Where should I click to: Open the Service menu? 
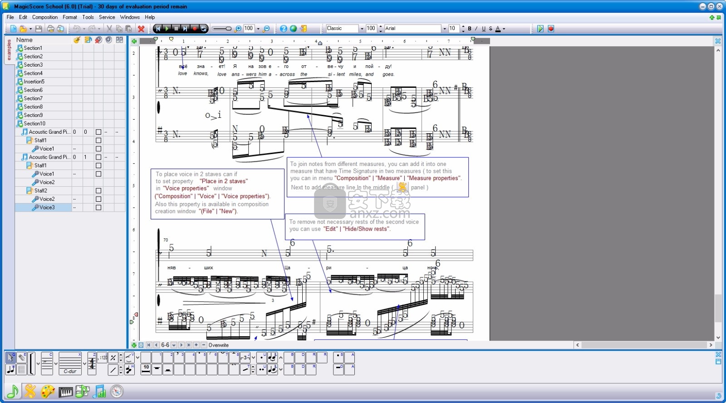coord(107,17)
